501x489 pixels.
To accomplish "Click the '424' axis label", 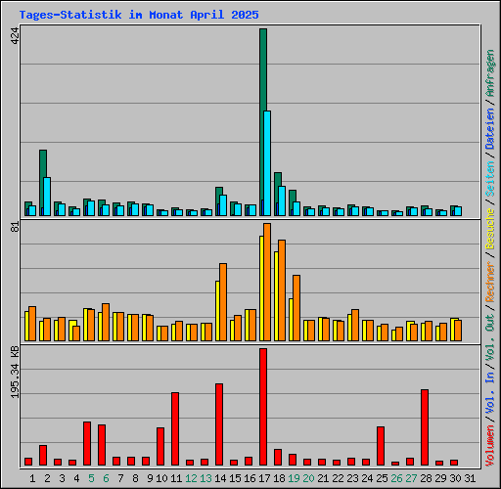I will (x=15, y=36).
